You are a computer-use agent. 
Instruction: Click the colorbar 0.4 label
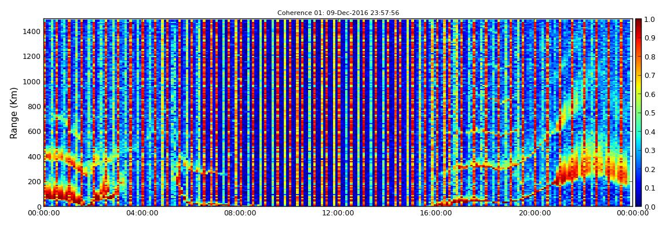pyautogui.click(x=649, y=132)
